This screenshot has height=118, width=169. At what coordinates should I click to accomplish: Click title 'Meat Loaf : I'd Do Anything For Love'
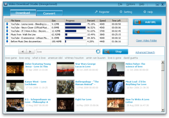tap(136, 83)
